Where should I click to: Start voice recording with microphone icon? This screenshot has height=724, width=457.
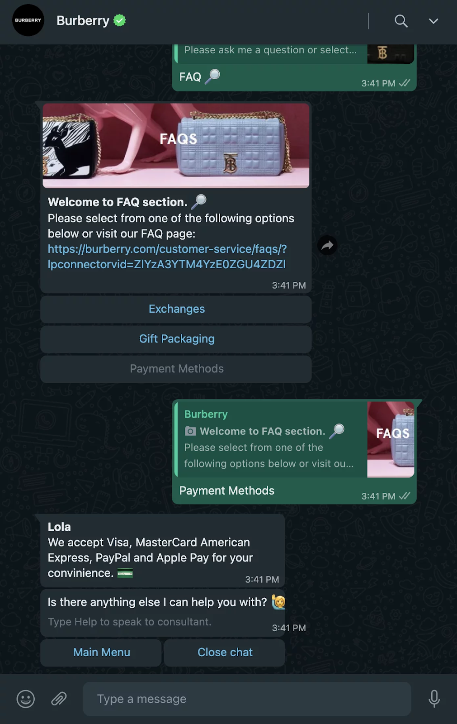(434, 699)
